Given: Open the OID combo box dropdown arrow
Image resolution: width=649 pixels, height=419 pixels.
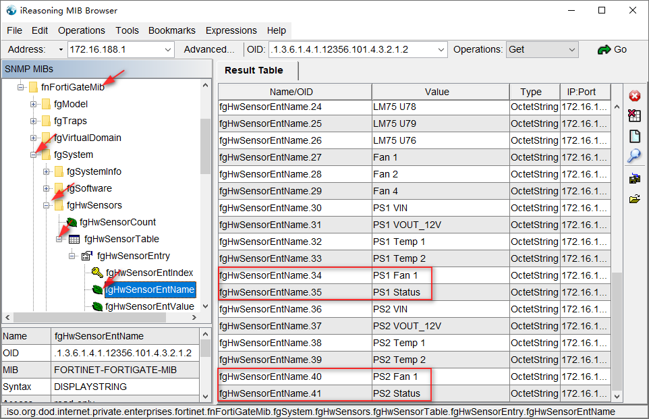Looking at the screenshot, I should point(441,49).
